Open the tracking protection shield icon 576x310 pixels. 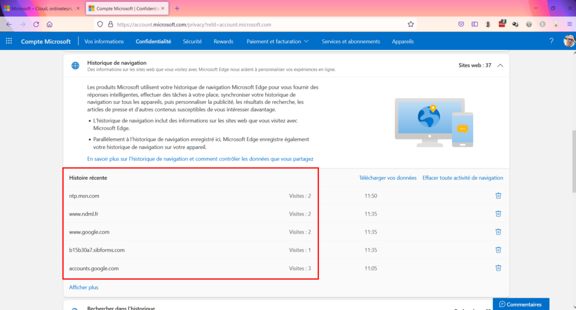pos(100,24)
